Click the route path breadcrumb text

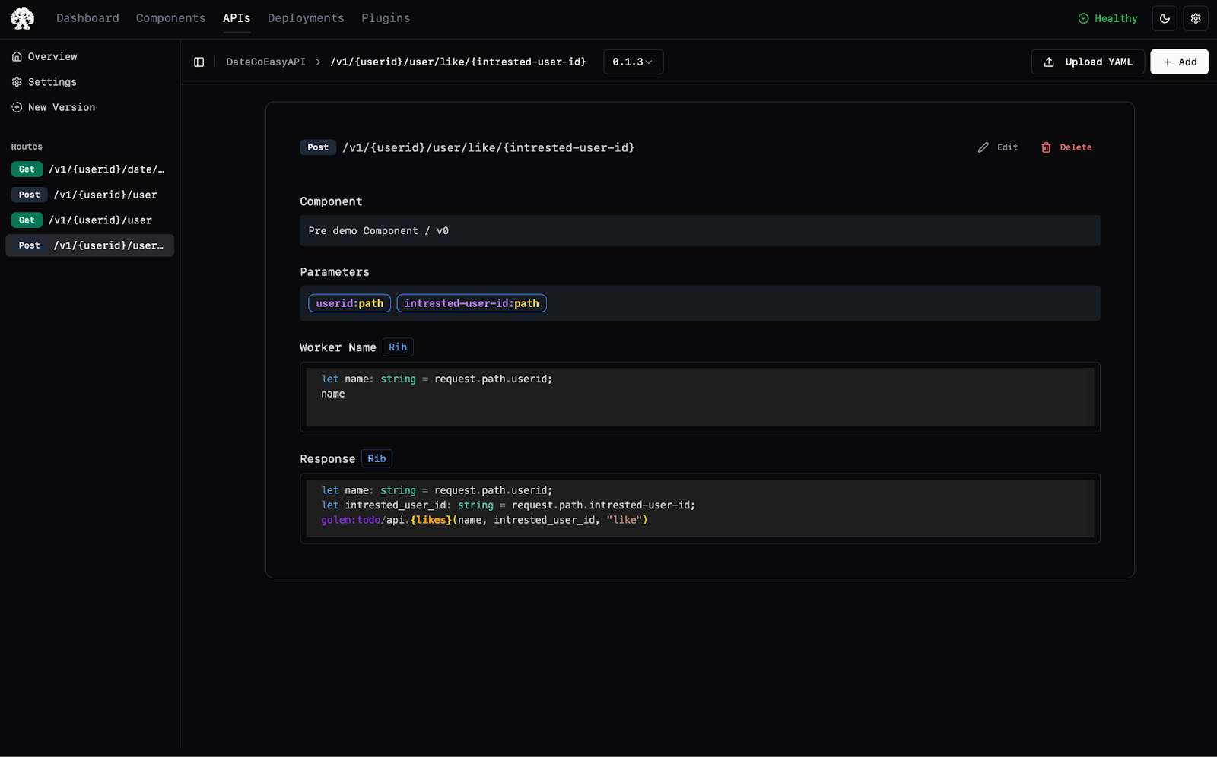tap(458, 62)
